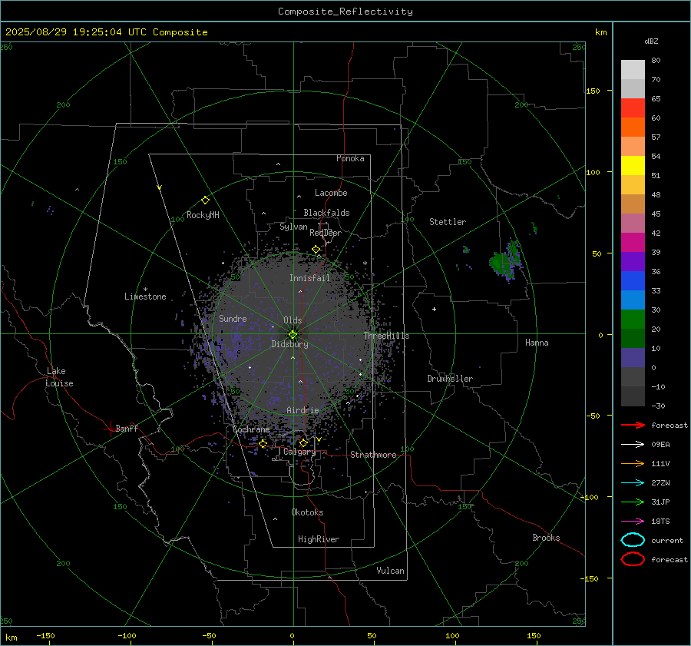Click the yellow diamond marker at RedDeer
The image size is (691, 646).
pyautogui.click(x=316, y=250)
